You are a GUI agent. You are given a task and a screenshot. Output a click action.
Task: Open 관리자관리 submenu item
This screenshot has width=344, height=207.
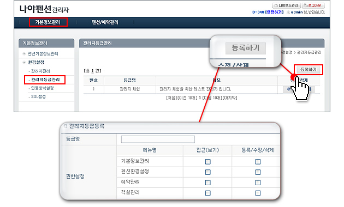click(x=40, y=71)
